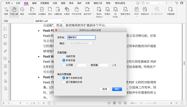Image resolution: width=187 pixels, height=107 pixels.
Task: Run 快速OCR quick recognition
Action: 145,11
